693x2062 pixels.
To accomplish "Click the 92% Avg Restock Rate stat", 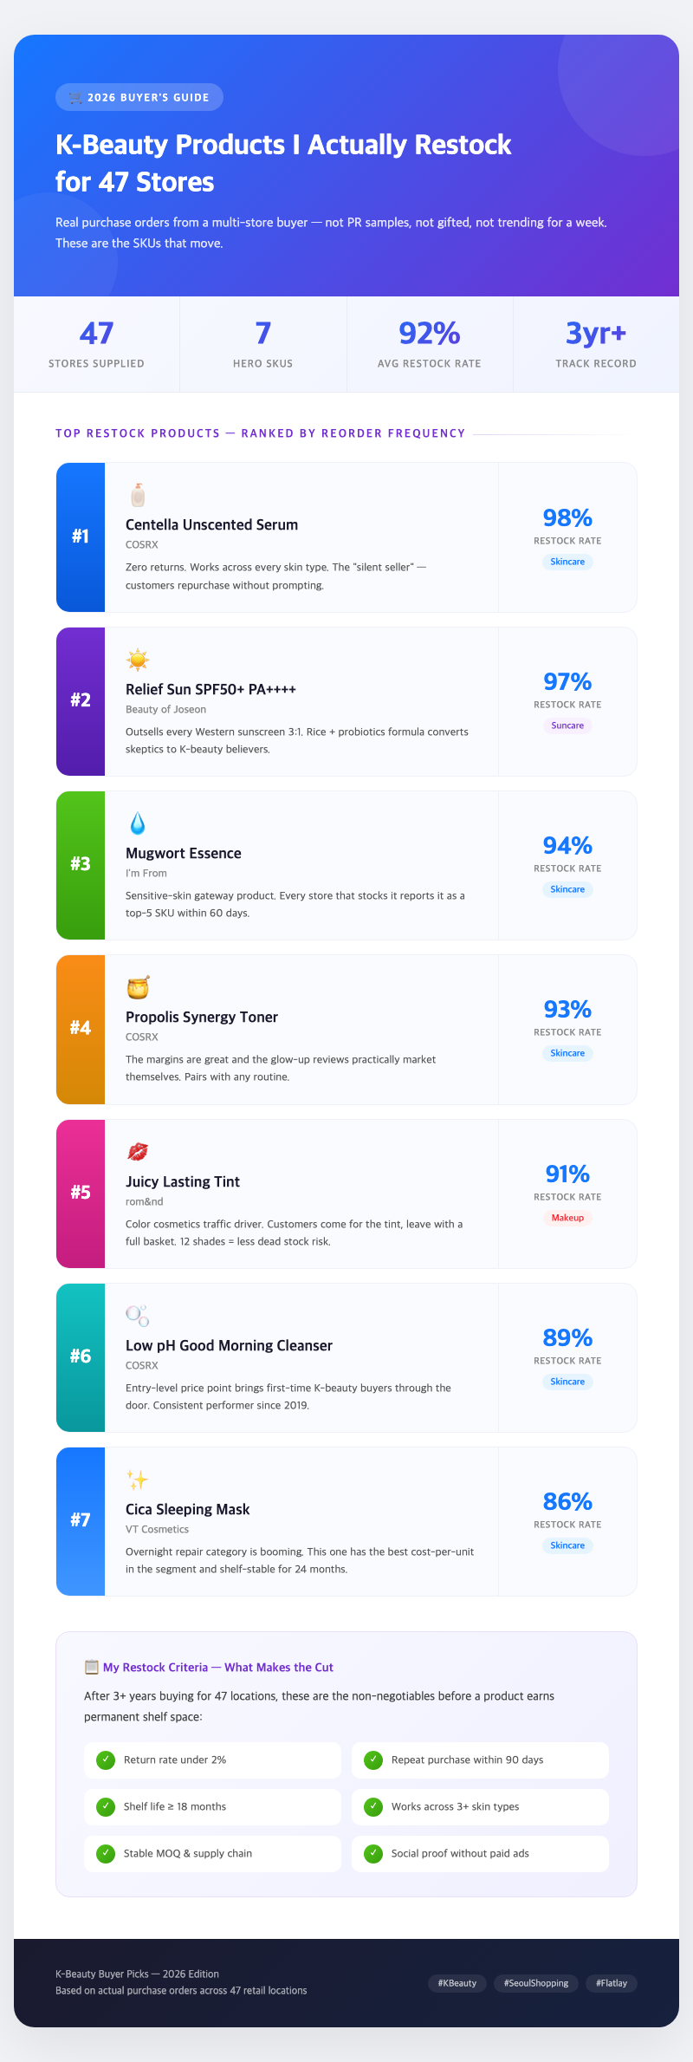I will point(430,344).
